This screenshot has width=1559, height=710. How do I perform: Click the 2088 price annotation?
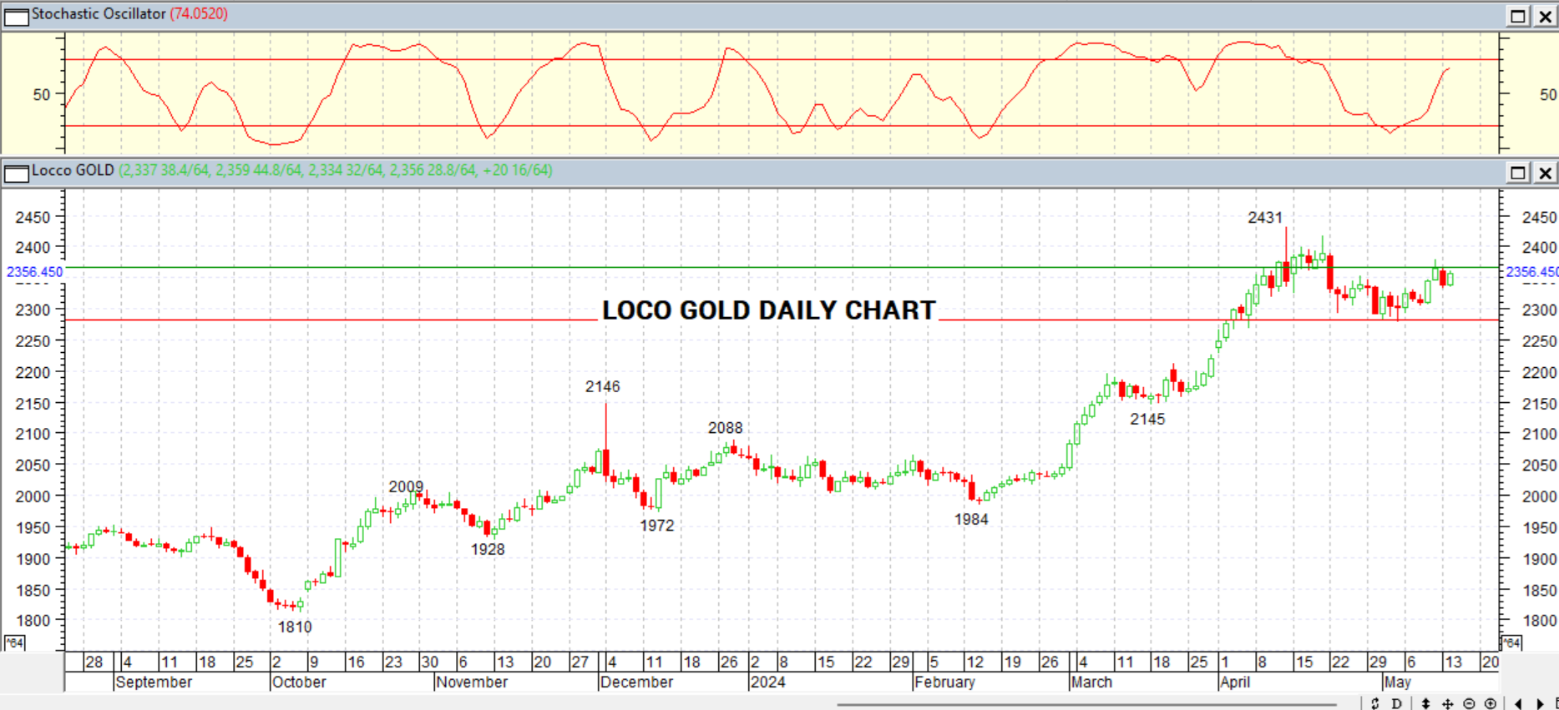(x=726, y=428)
